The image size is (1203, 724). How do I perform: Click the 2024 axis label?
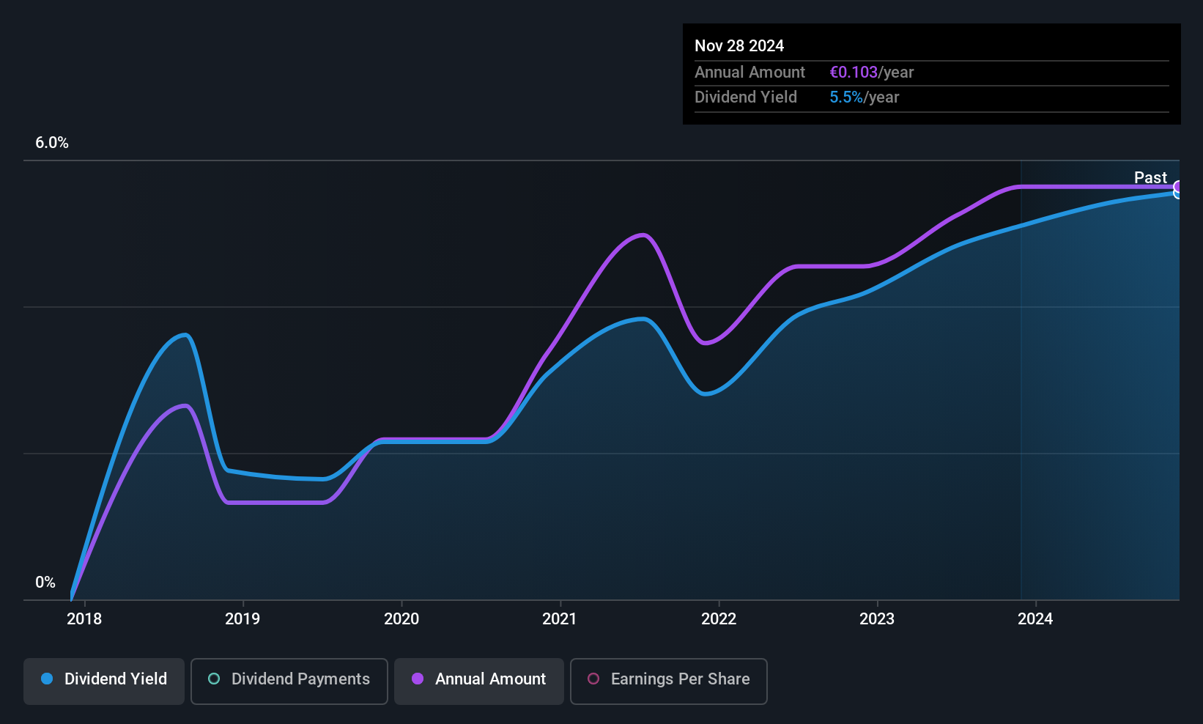(x=1035, y=619)
